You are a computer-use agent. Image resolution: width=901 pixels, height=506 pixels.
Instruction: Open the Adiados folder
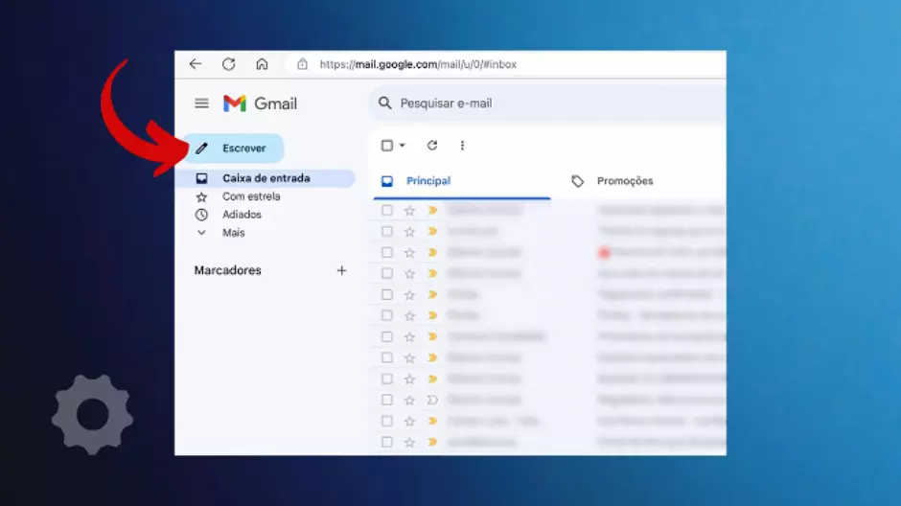tap(242, 215)
